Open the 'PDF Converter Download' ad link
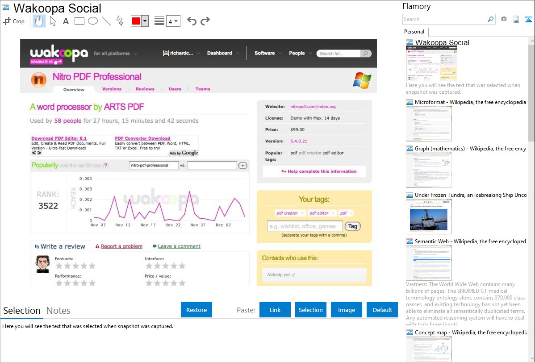Viewport: 535px width, 362px height. tap(142, 138)
